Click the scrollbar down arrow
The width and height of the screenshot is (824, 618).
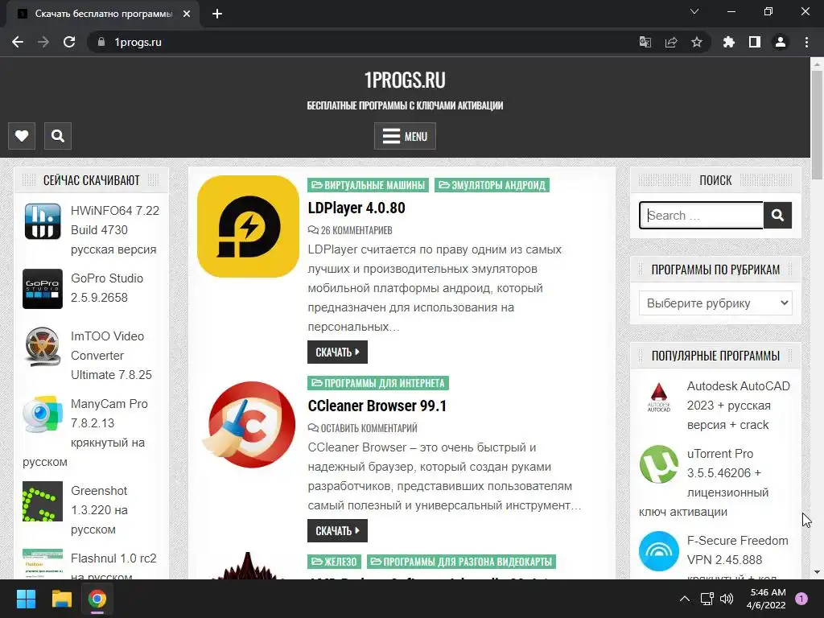pyautogui.click(x=817, y=572)
